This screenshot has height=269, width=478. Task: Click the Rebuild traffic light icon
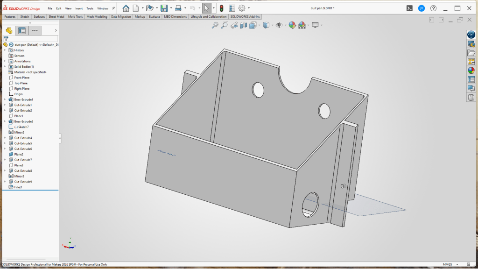[x=221, y=8]
